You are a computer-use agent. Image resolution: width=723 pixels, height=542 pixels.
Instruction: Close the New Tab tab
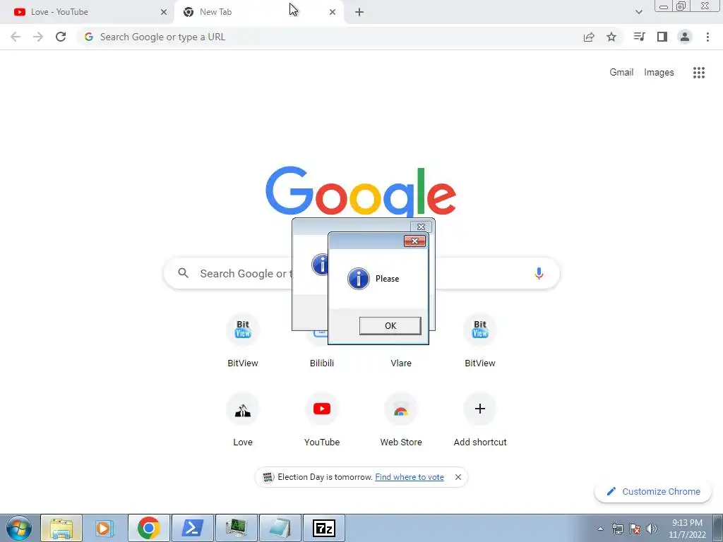click(x=333, y=12)
